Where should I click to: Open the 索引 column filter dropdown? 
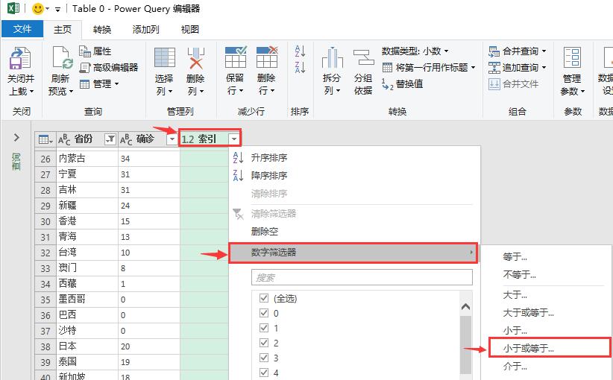(x=235, y=139)
